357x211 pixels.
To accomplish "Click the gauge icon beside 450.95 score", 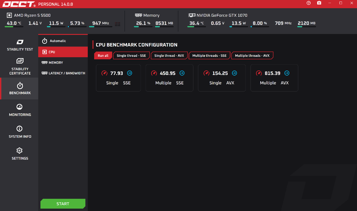I will click(154, 73).
